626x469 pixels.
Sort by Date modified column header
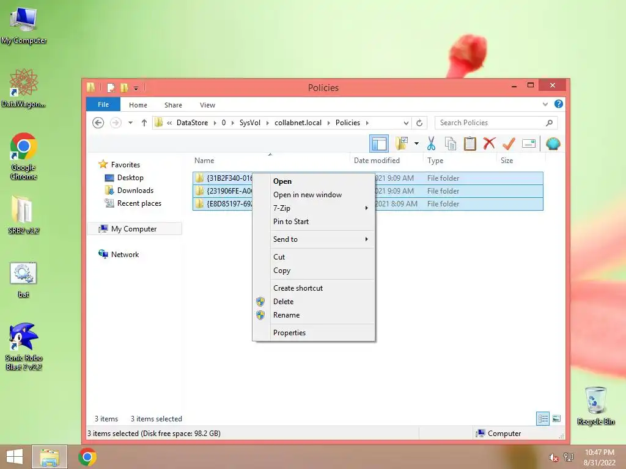pyautogui.click(x=386, y=161)
